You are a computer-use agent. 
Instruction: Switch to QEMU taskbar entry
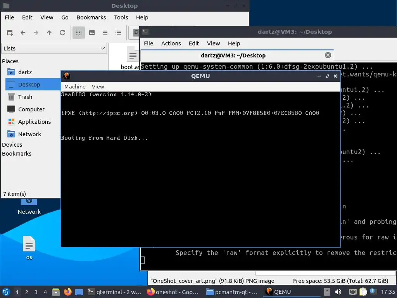coord(291,292)
